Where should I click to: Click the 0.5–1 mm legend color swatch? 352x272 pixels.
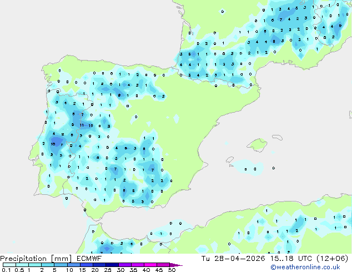tap(22, 265)
